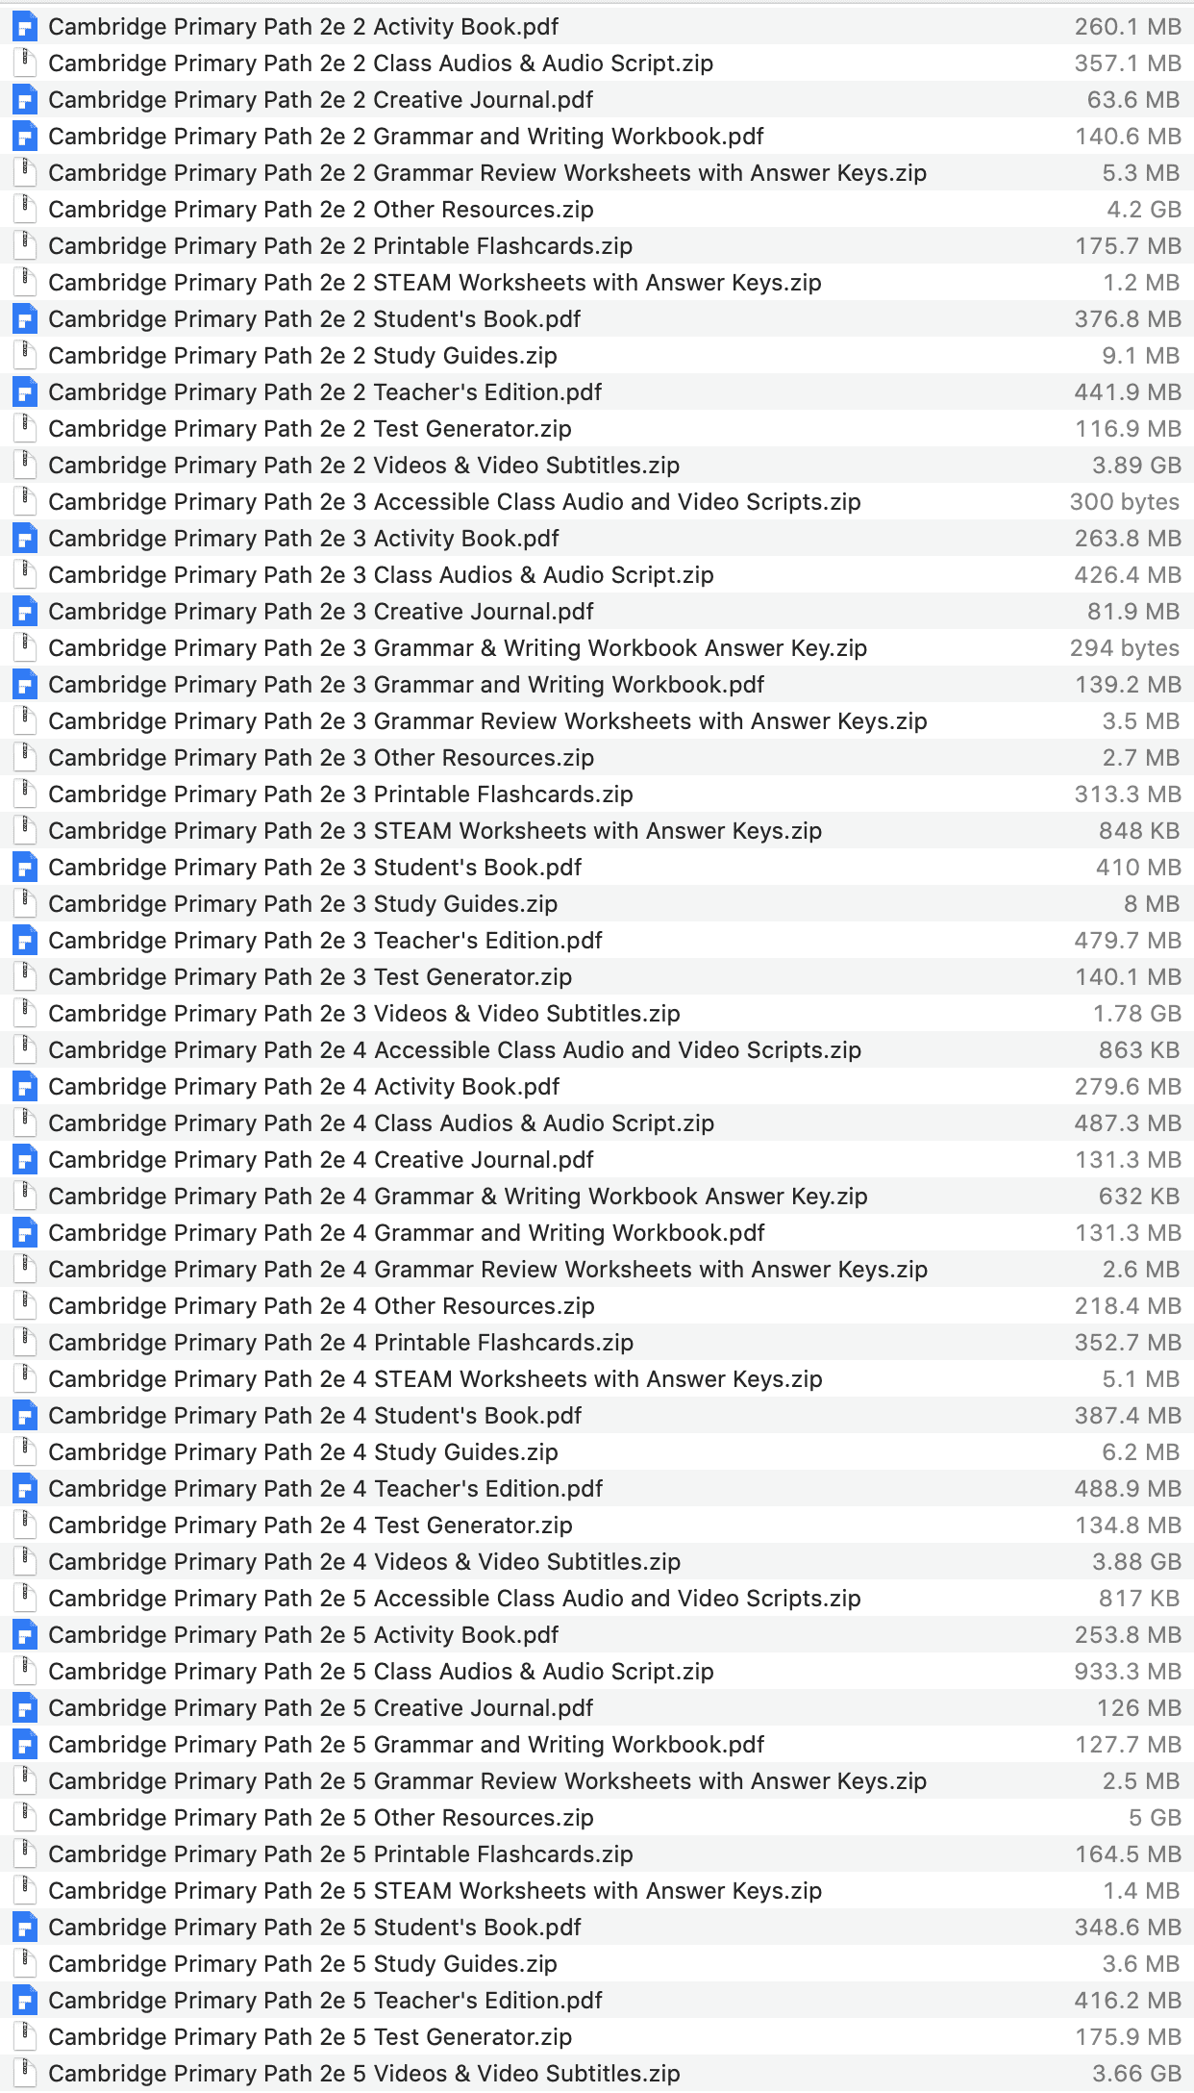Select 3 Grammar & Writing Workbook Answer Key.zip
The image size is (1194, 2093).
point(597,648)
